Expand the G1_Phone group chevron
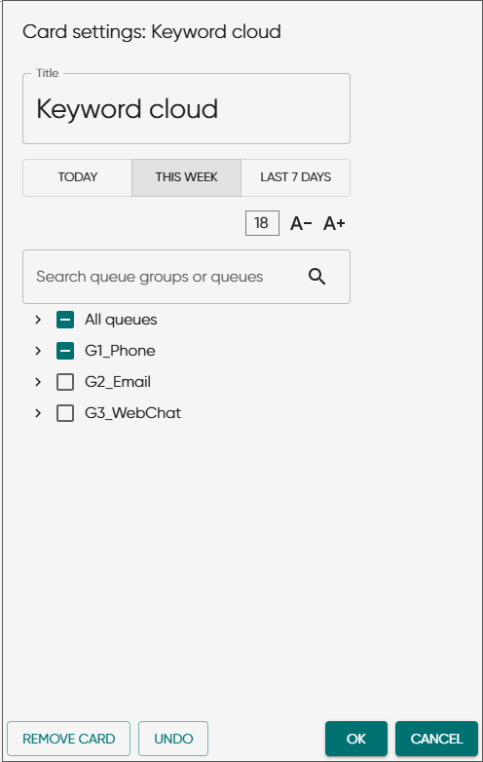Image resolution: width=483 pixels, height=762 pixels. (x=38, y=351)
